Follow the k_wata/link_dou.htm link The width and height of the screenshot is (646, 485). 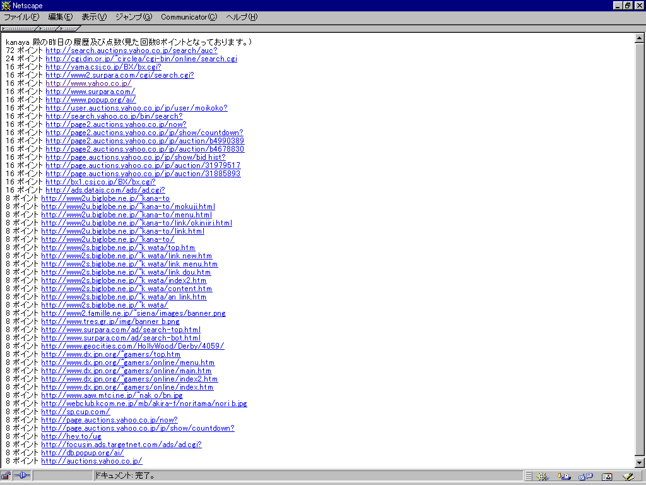[x=126, y=273]
